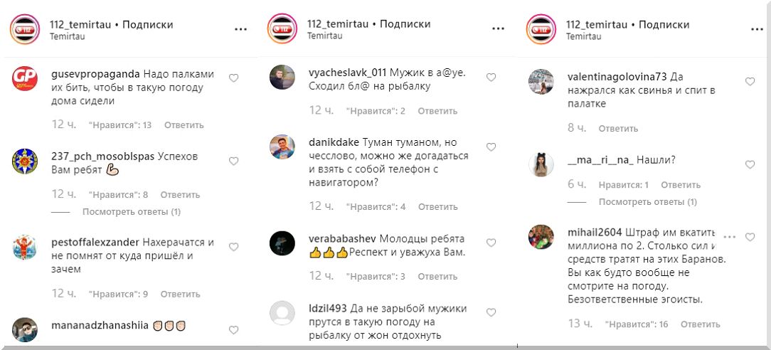Heart the danikdake comment about the navigator
Screen dimensions: 771x350
click(x=491, y=147)
